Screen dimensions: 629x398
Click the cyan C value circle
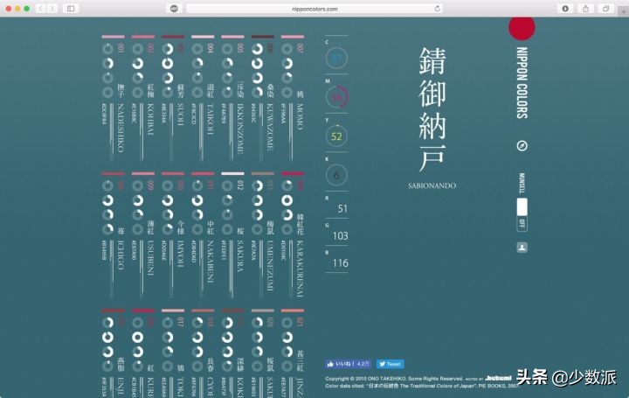336,59
